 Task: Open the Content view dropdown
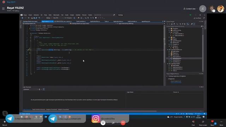[190, 9]
